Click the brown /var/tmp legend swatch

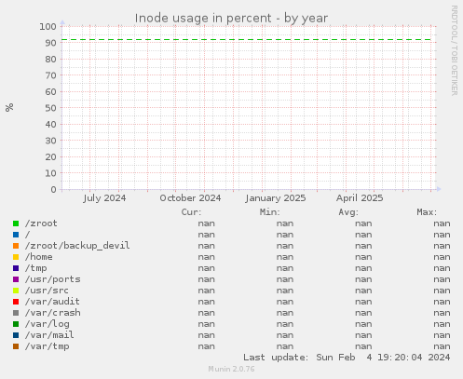[x=16, y=346]
